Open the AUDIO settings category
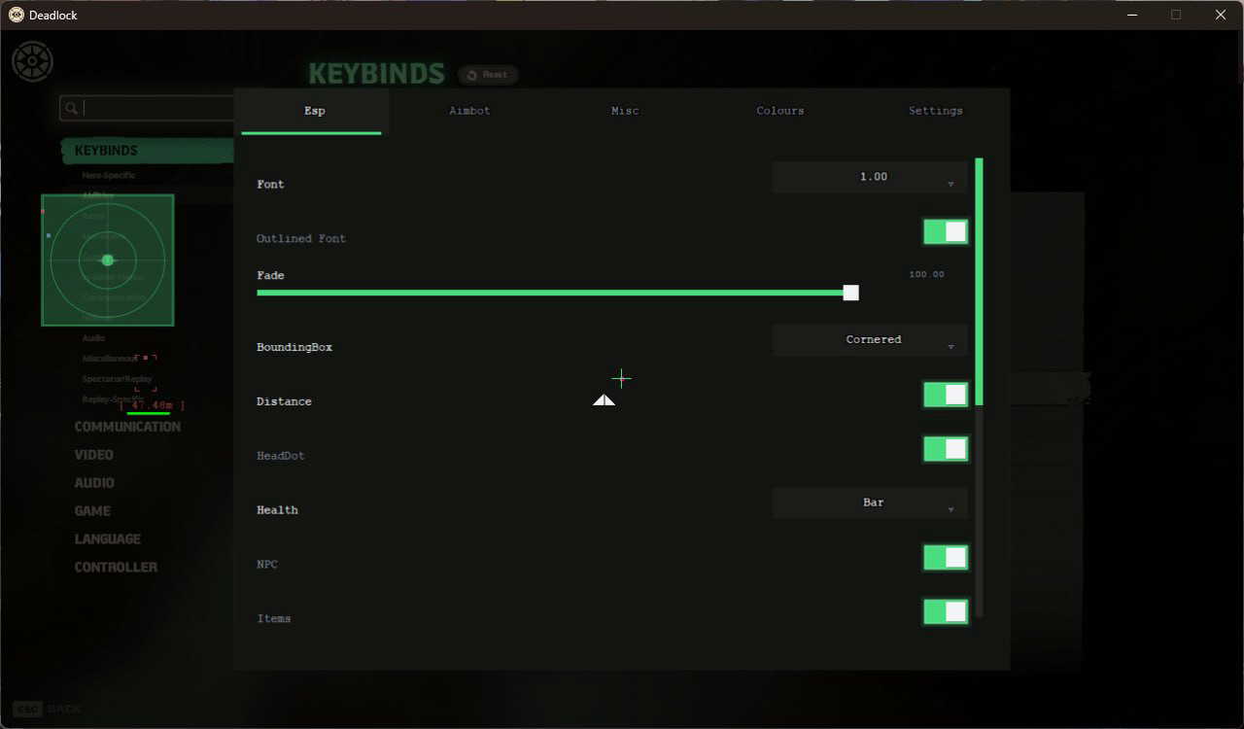 (94, 483)
